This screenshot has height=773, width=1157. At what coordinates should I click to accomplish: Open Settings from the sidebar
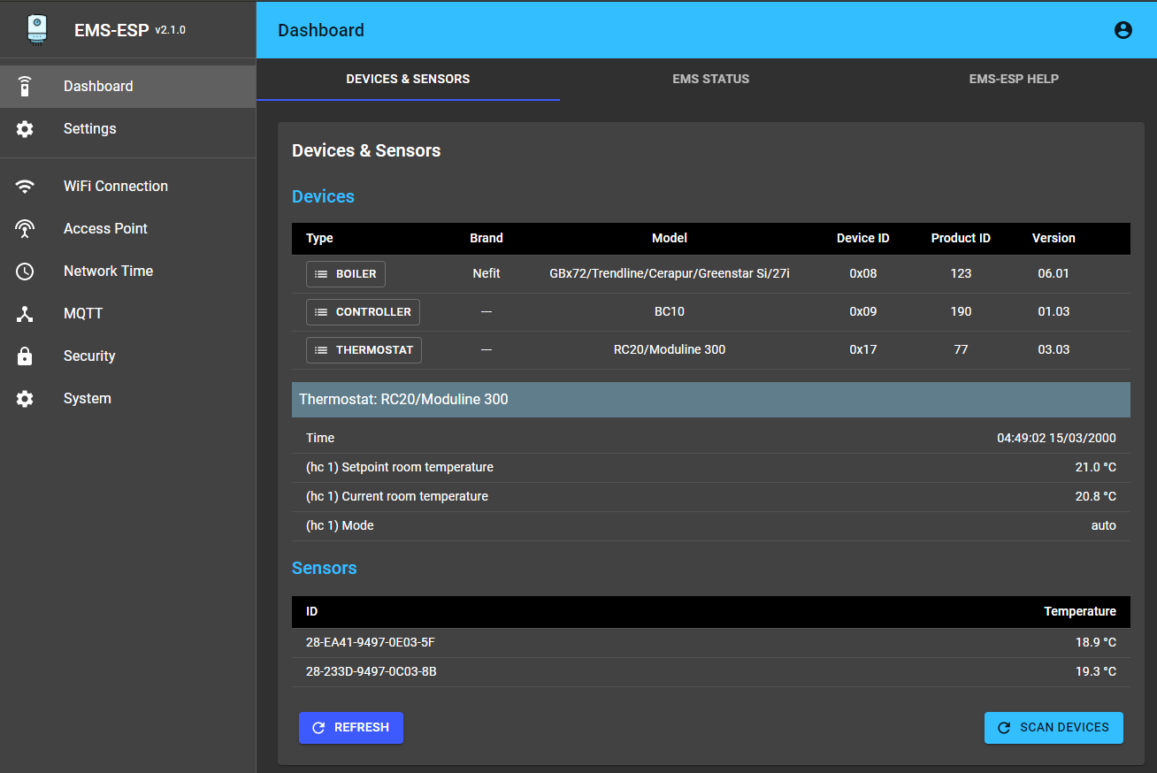pyautogui.click(x=89, y=129)
